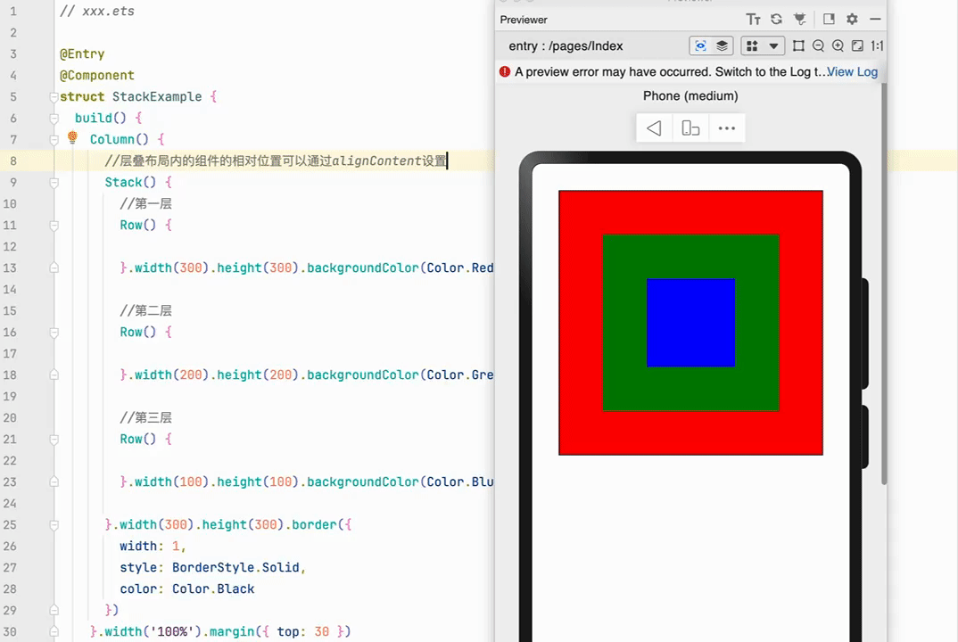The height and width of the screenshot is (642, 958).
Task: Expand the device profile dropdown arrow
Action: point(773,45)
